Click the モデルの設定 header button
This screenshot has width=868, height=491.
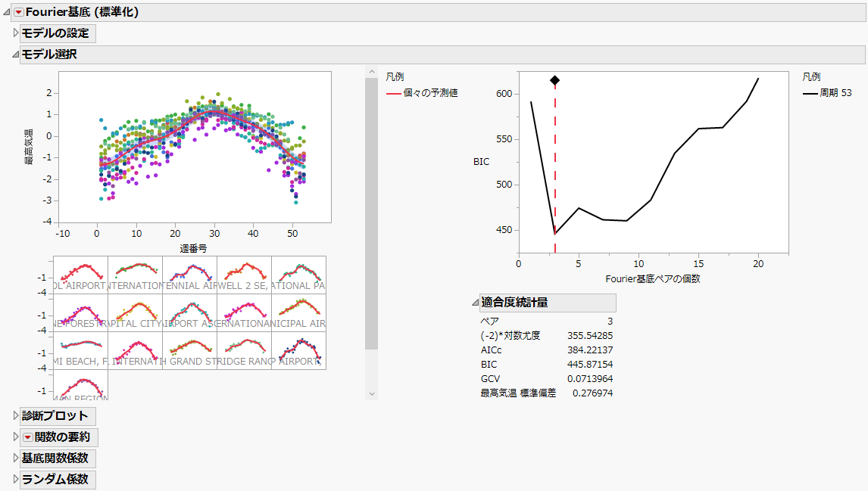[x=58, y=33]
